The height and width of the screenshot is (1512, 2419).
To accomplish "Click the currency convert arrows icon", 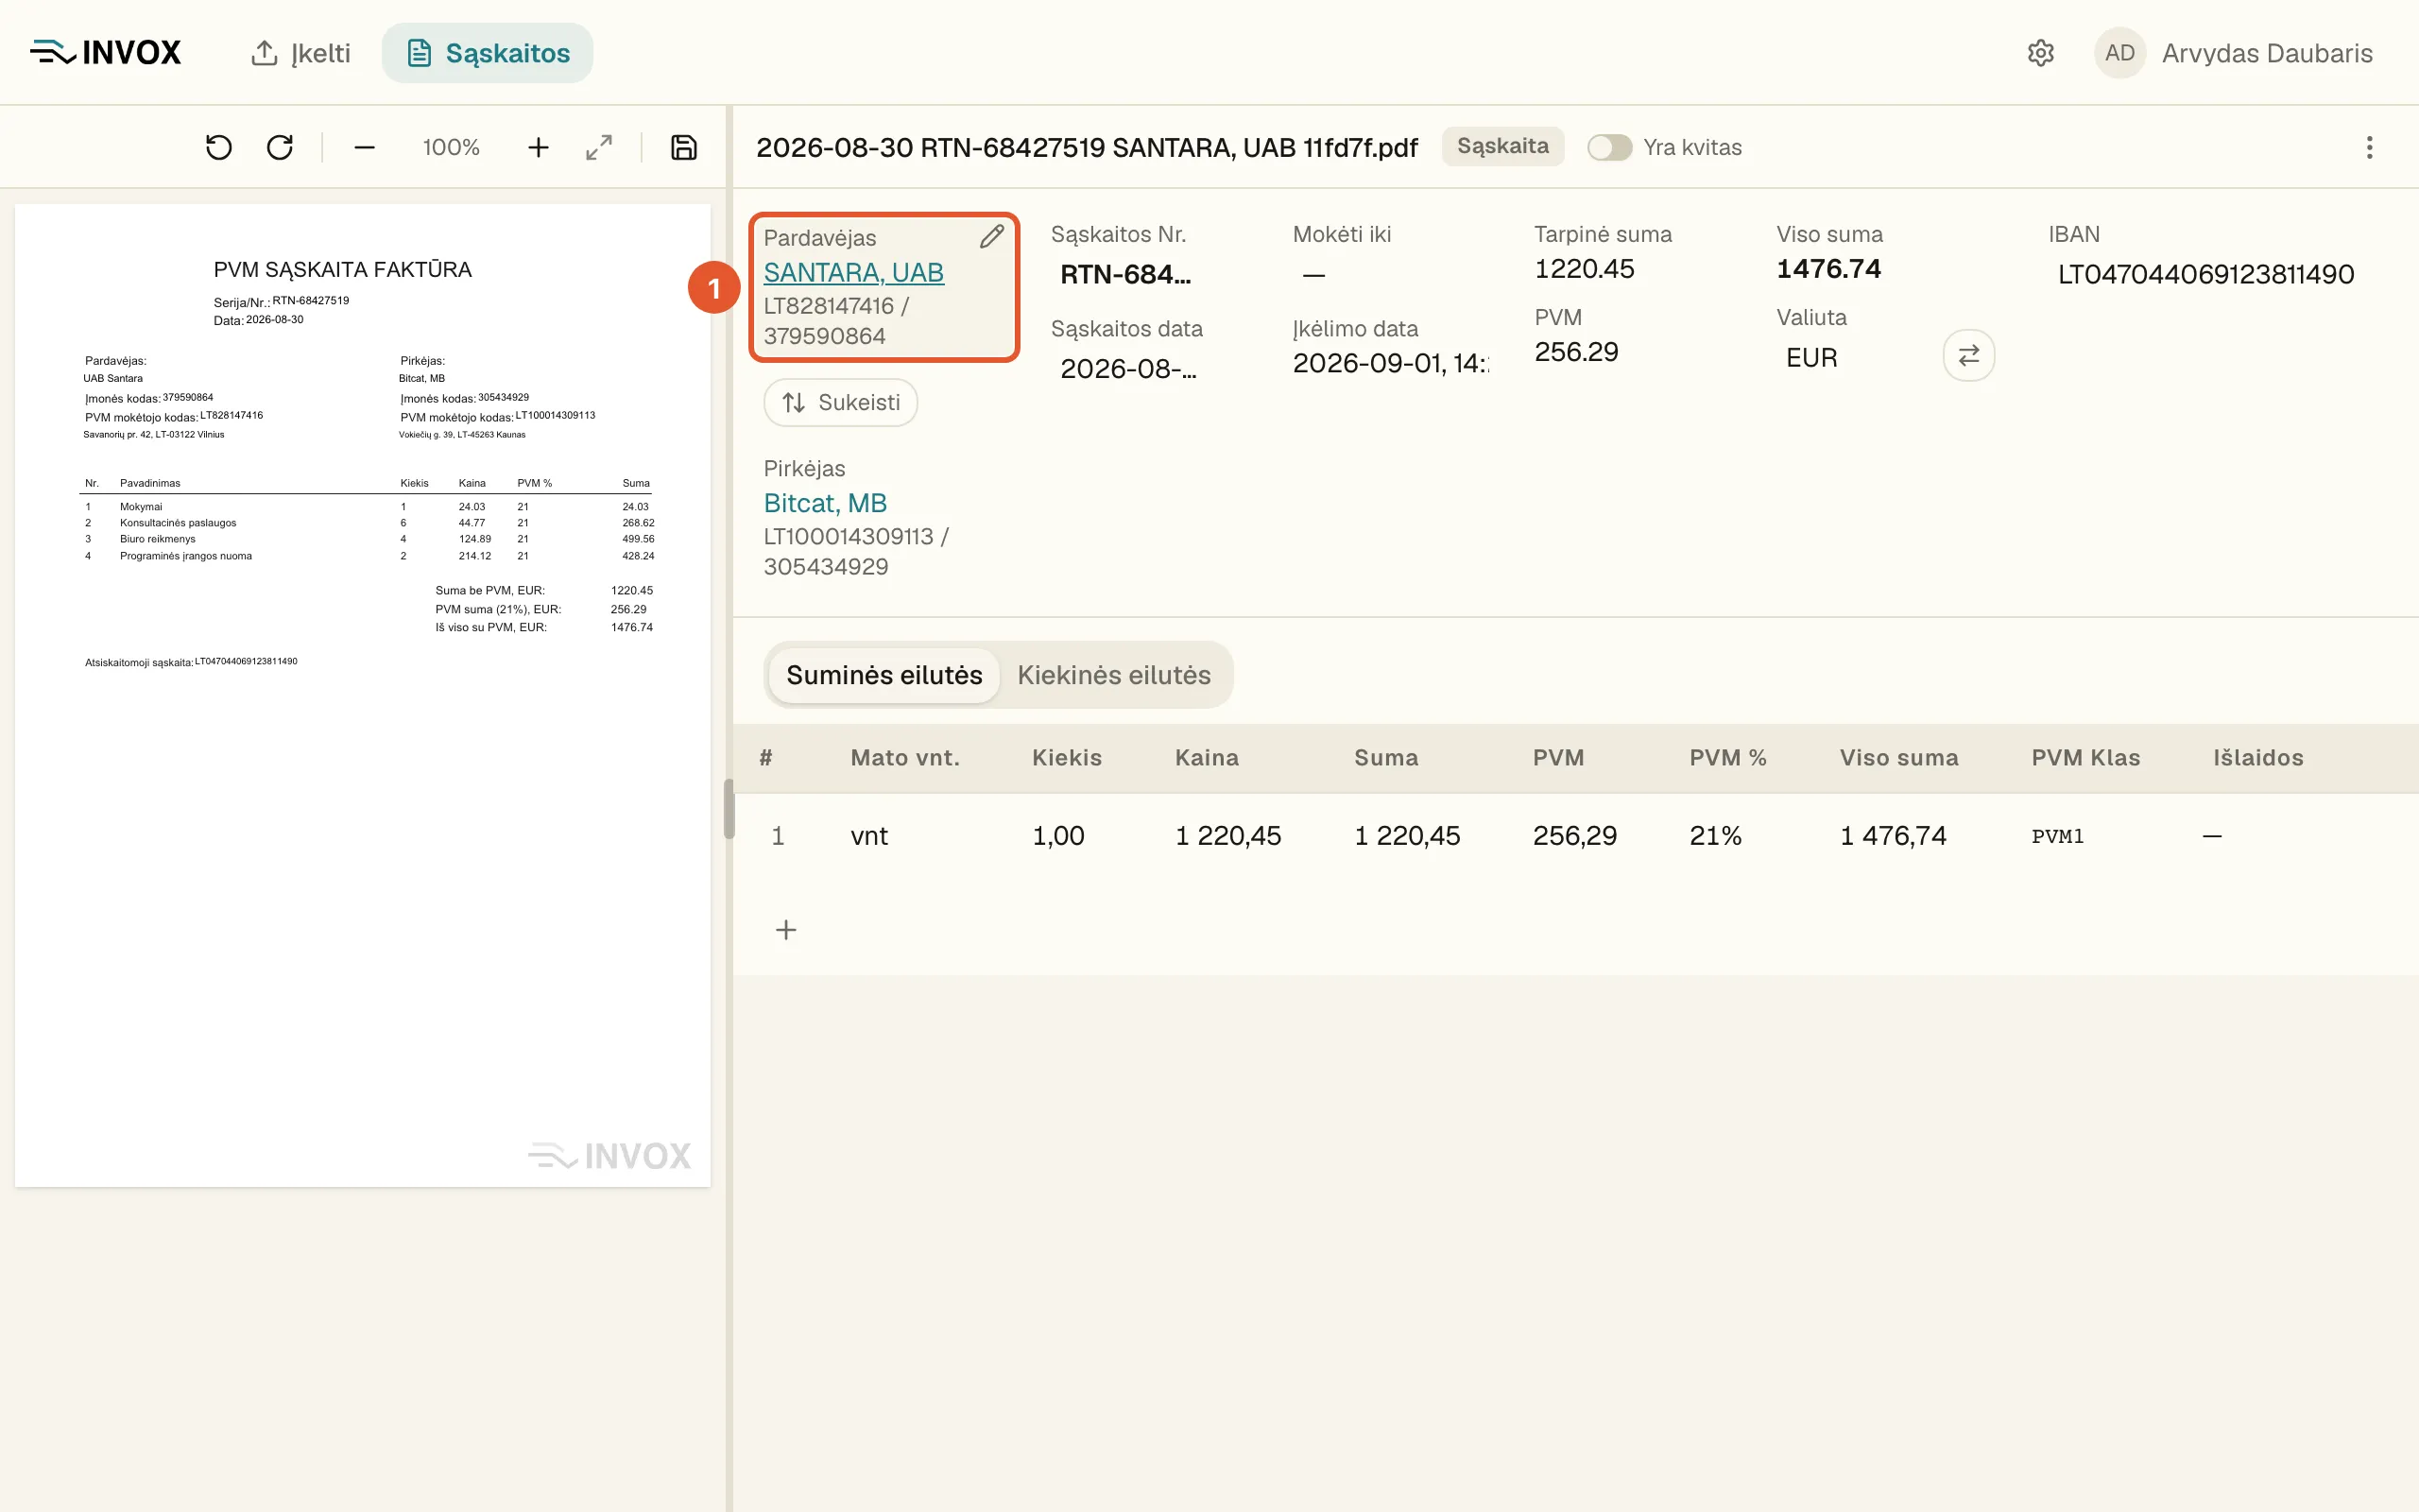I will [1968, 356].
